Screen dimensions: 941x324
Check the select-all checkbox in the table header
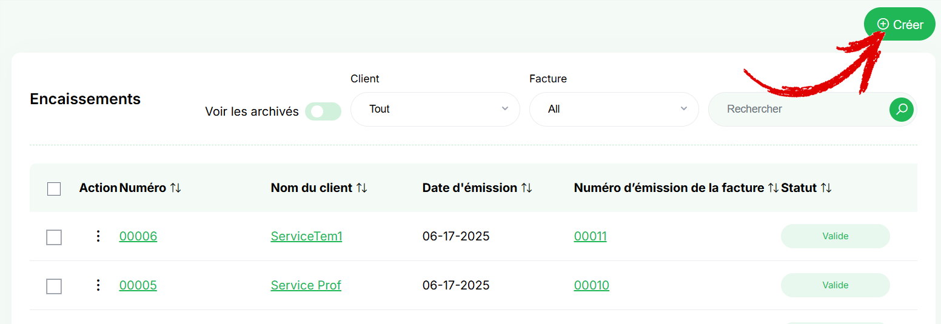click(54, 189)
